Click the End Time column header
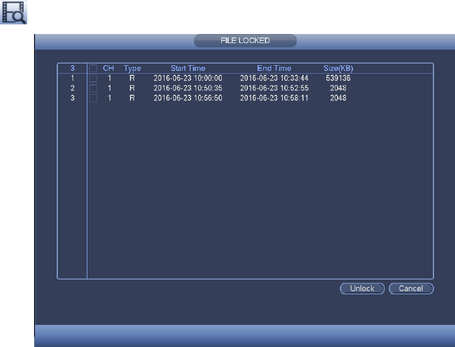The height and width of the screenshot is (347, 455). point(274,68)
